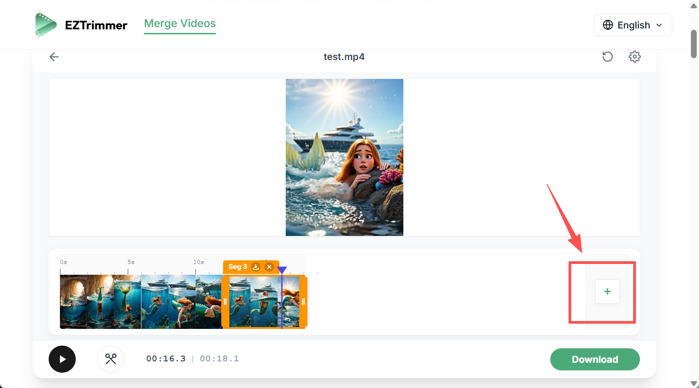The image size is (699, 388).
Task: Click the EZTrimmer brand name
Action: [96, 25]
